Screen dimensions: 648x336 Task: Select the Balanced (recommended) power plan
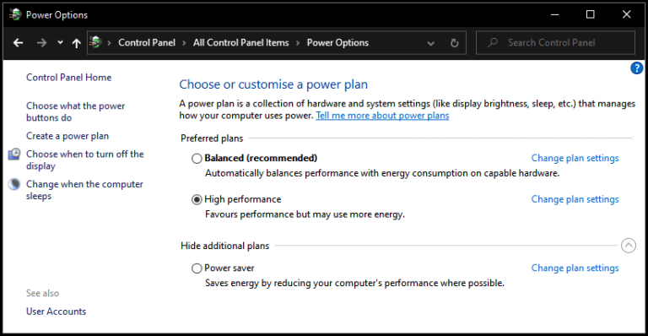click(x=197, y=158)
